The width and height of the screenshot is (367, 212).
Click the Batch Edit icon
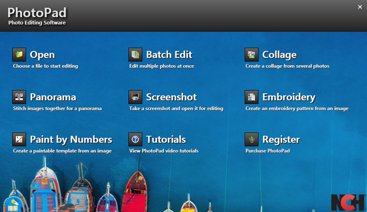tap(135, 55)
